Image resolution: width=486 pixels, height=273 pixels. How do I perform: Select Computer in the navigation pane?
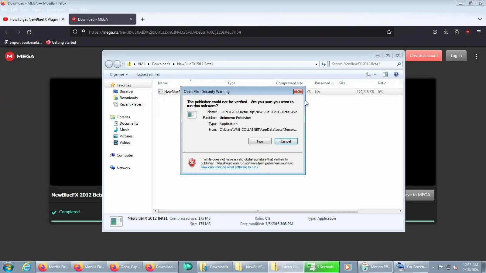[x=125, y=155]
